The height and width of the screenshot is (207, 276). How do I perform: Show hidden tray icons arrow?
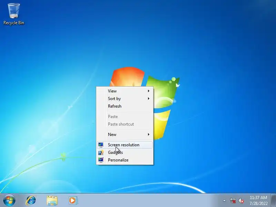[x=224, y=200]
